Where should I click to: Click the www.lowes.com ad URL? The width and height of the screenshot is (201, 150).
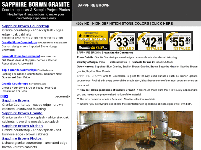click(x=48, y=56)
